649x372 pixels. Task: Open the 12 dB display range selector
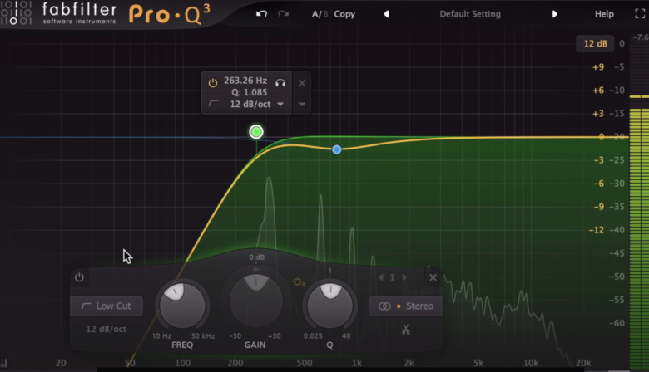tap(595, 43)
